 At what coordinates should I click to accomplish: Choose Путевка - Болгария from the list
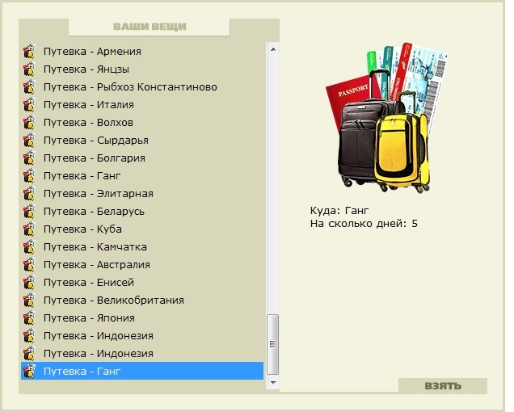142,158
